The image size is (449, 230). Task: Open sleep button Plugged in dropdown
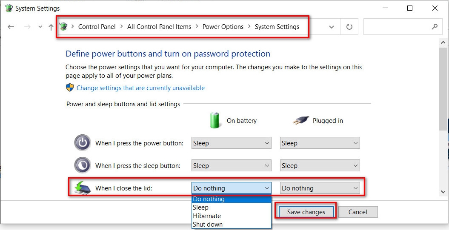pyautogui.click(x=320, y=166)
